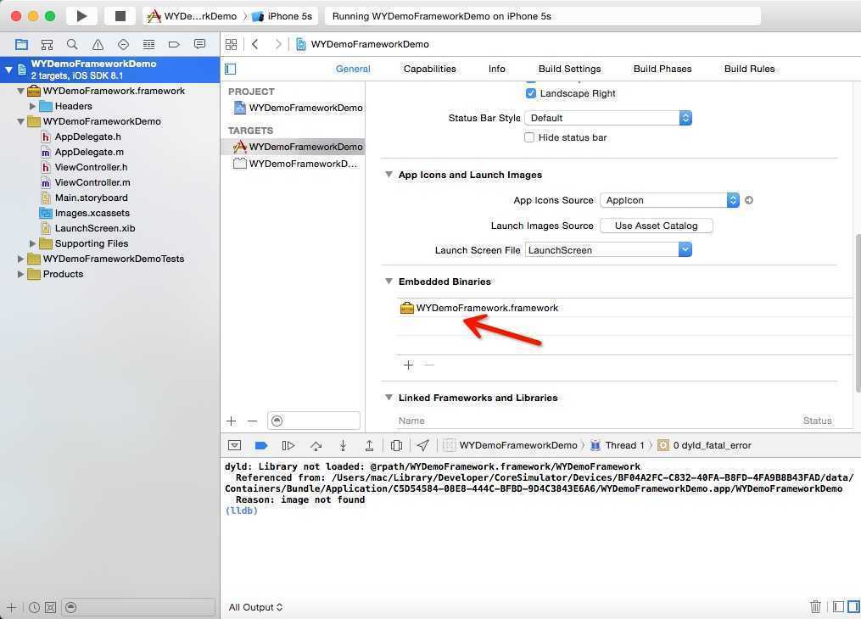The width and height of the screenshot is (861, 619).
Task: Click the Debug View Hierarchy icon
Action: (396, 445)
